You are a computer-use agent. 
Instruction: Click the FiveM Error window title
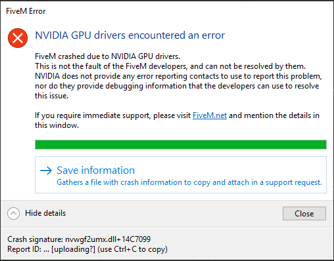click(26, 11)
